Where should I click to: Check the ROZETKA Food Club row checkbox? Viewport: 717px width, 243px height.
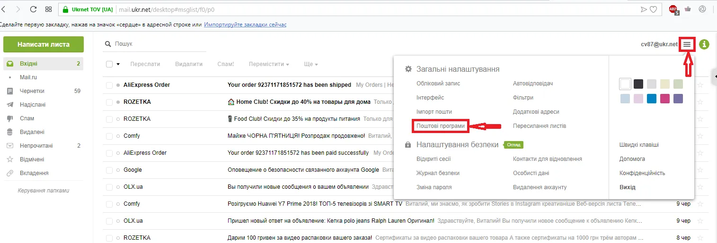pyautogui.click(x=109, y=119)
